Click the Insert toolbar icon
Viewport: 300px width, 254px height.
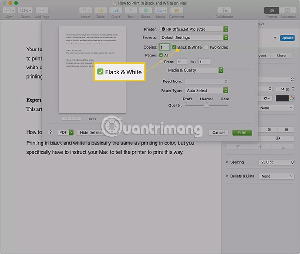(x=85, y=11)
